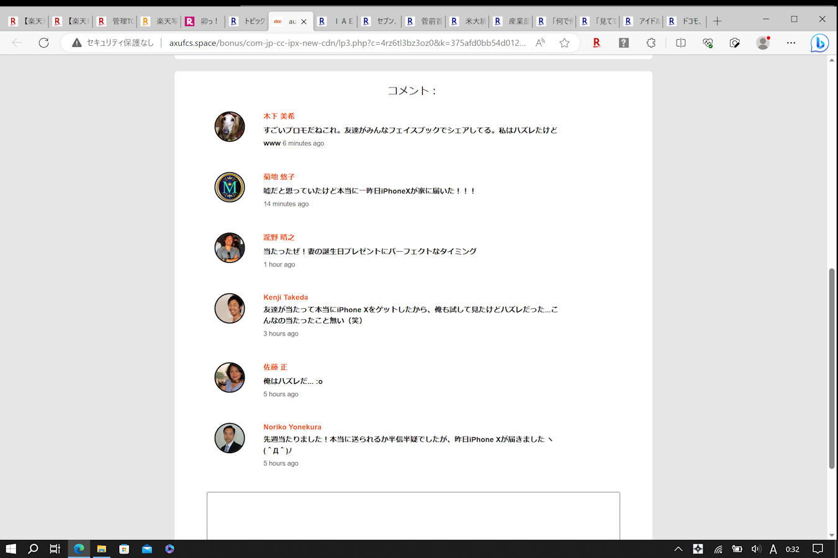Screen dimensions: 838x558
Task: Open the Read Aloud icon in address bar
Action: click(x=540, y=43)
